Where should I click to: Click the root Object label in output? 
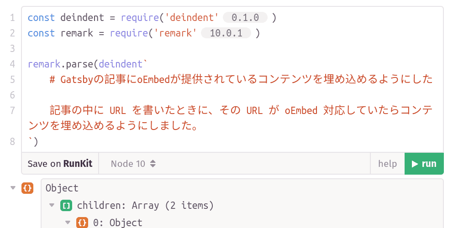tap(62, 188)
